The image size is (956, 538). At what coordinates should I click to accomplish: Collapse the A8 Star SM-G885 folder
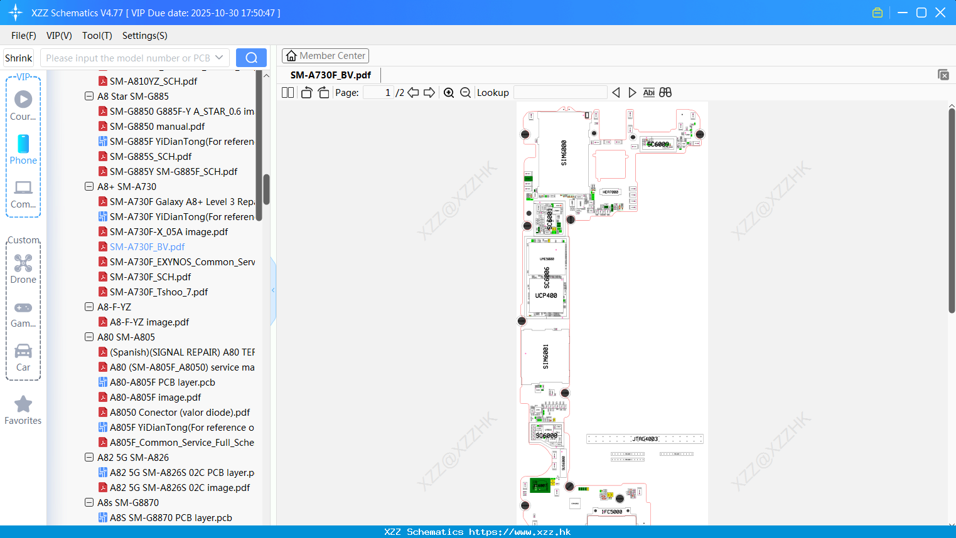tap(89, 96)
